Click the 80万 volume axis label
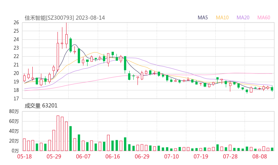The image size is (278, 165). pos(14,112)
